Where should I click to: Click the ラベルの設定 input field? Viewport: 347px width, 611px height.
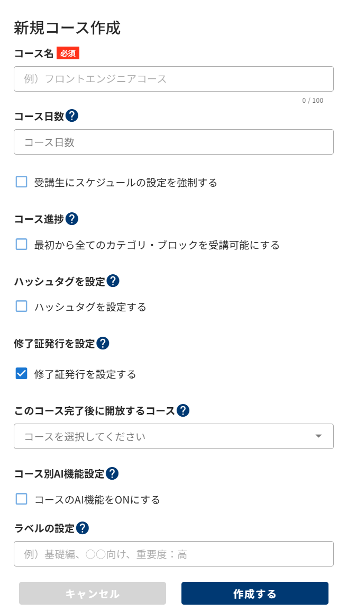173,554
